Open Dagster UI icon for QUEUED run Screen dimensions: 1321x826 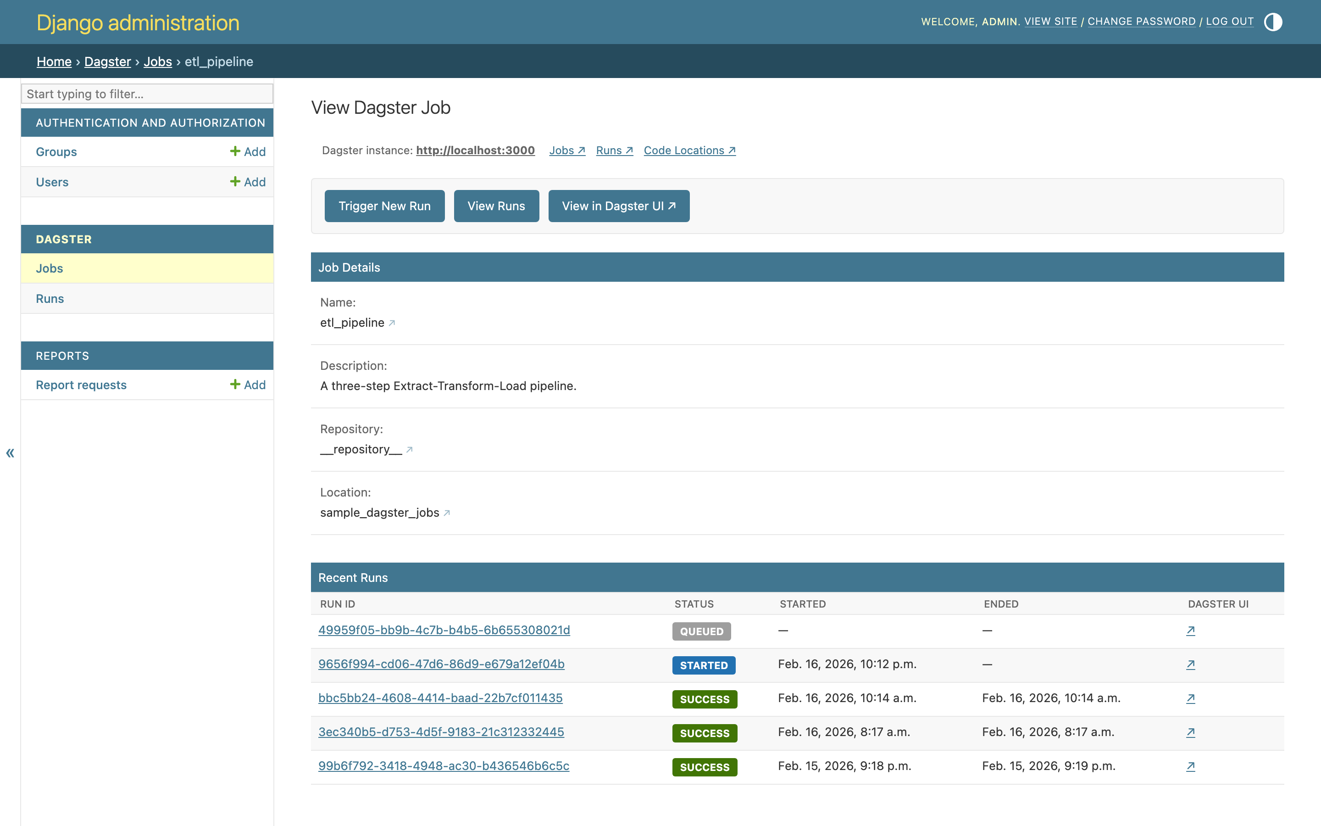click(1191, 631)
